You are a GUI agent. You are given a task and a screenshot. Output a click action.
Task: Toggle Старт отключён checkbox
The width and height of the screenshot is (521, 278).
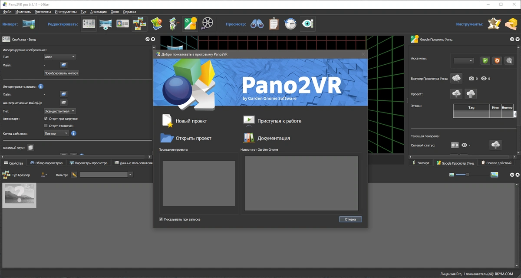pos(46,126)
